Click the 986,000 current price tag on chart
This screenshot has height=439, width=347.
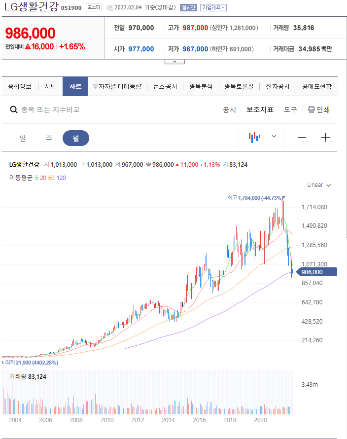[316, 272]
